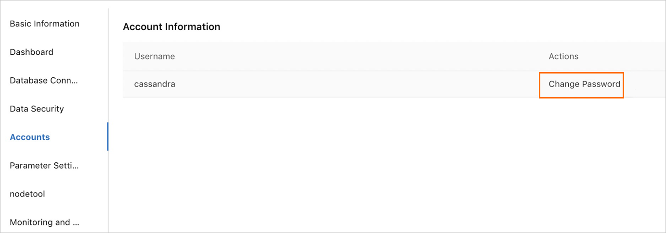Screen dimensions: 666x233
Task: Open Parameter Settings in the sidebar
Action: [x=44, y=165]
